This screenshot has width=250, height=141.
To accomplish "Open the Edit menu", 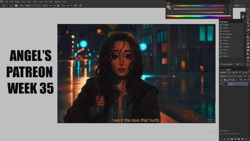I will click(12, 2).
